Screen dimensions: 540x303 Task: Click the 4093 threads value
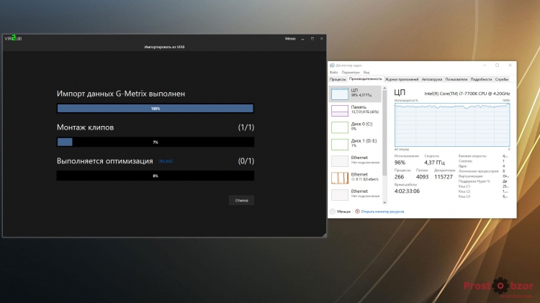[422, 176]
